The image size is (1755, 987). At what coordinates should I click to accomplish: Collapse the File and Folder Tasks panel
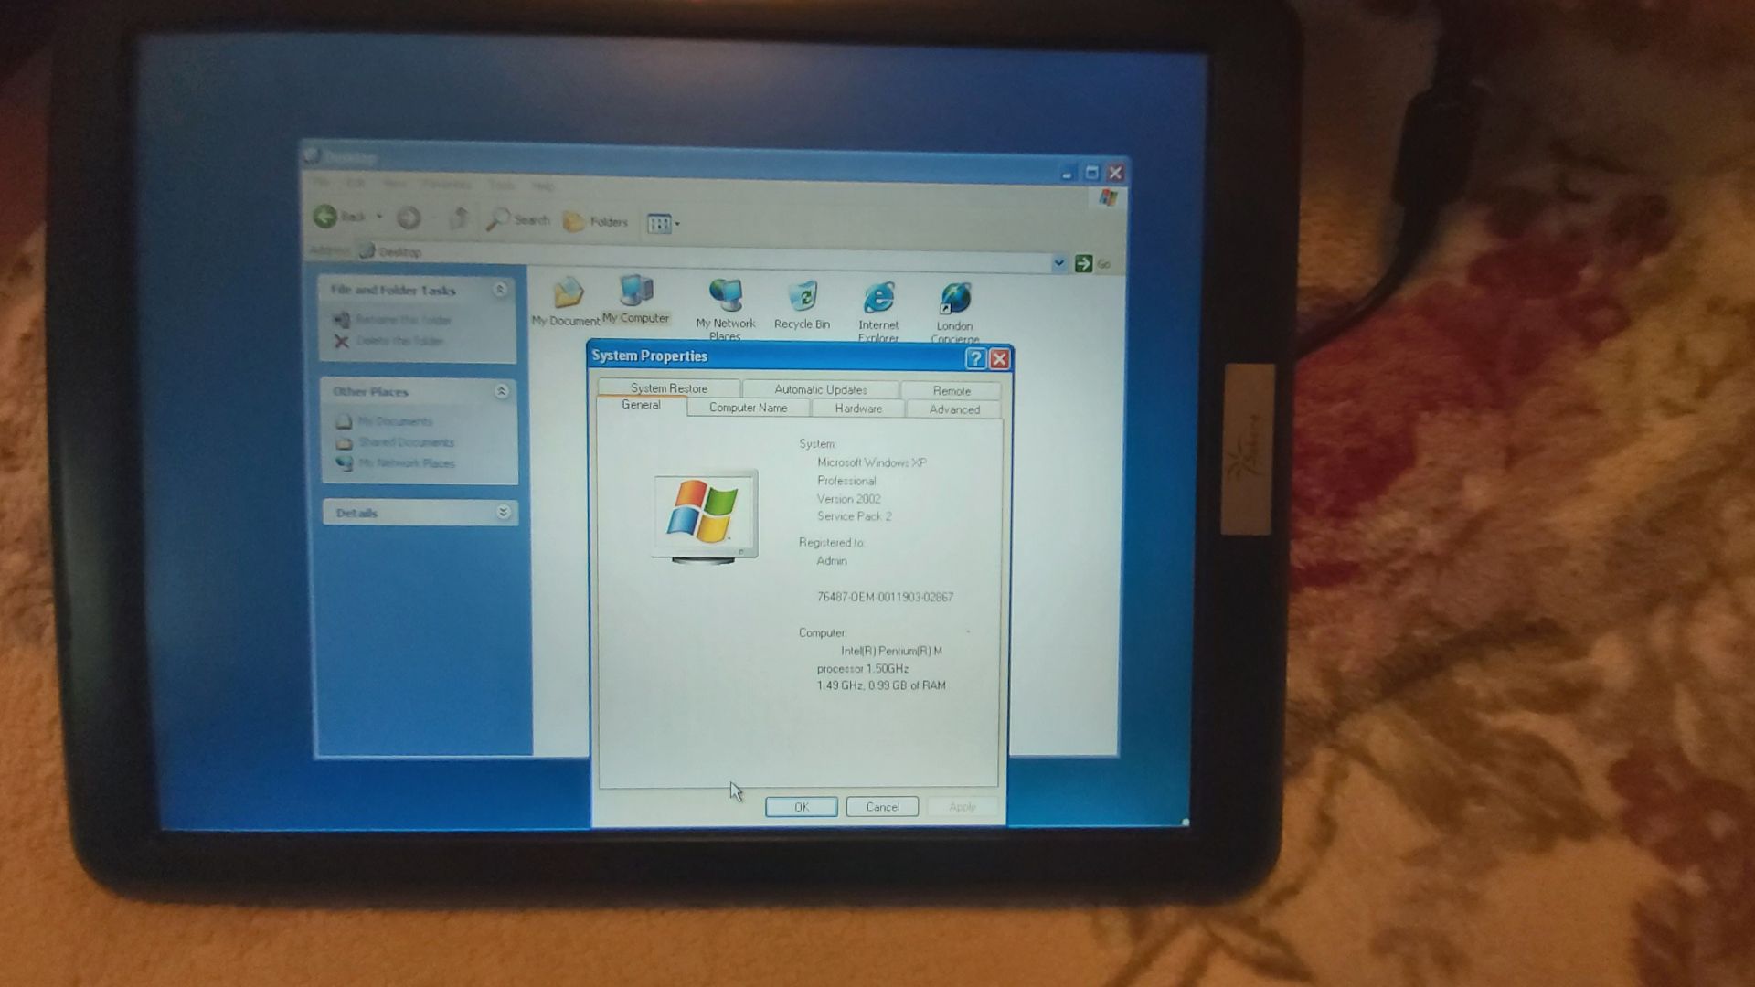click(x=500, y=290)
